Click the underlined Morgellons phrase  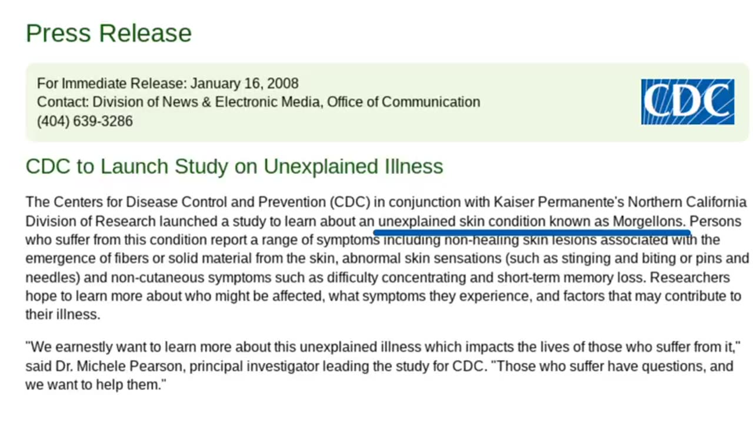click(x=531, y=221)
